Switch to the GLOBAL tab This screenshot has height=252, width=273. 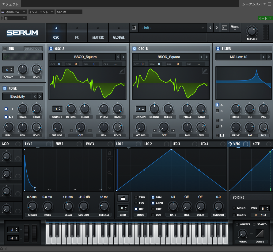tap(119, 33)
